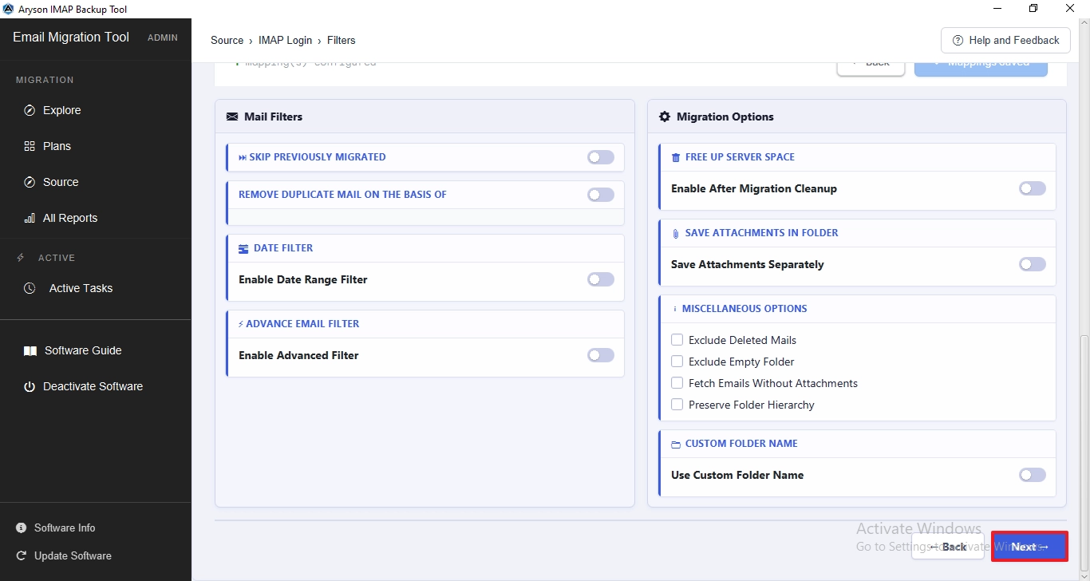Click the Source breadcrumb
This screenshot has width=1090, height=581.
[x=227, y=40]
